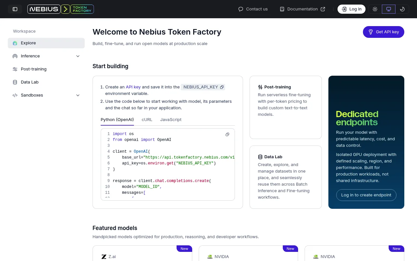Viewport: 417px width, 261px height.
Task: Click the Data Lab database icon in sidebar
Action: pos(15,82)
